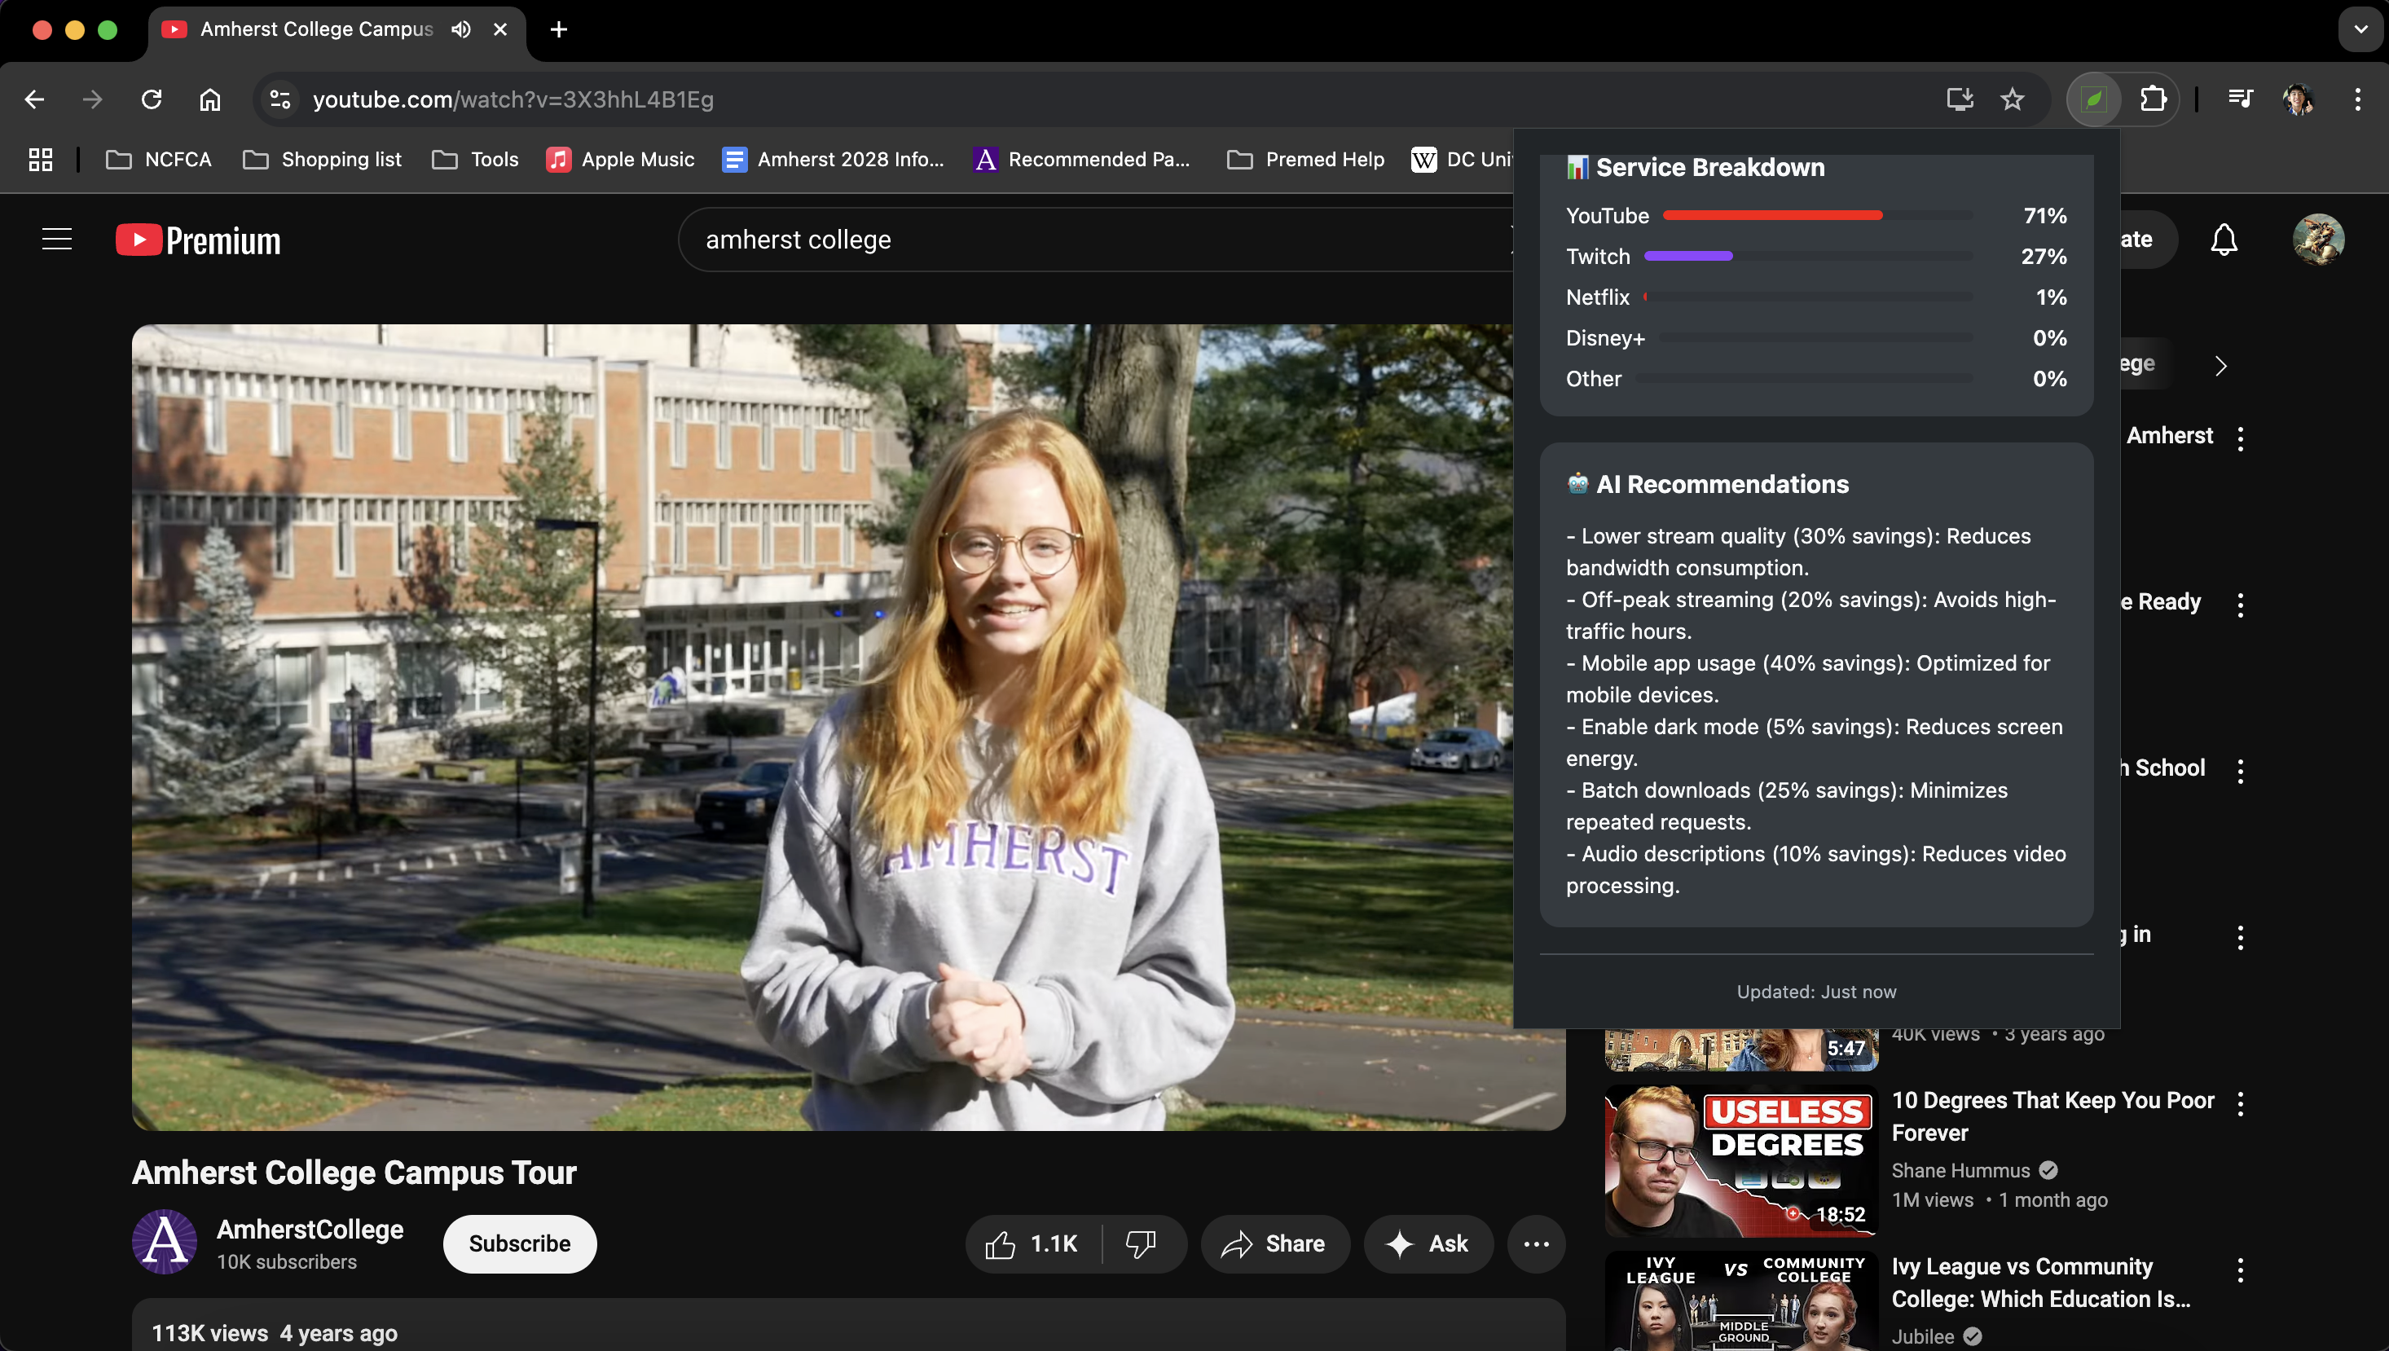Open the YouTube notifications bell
The height and width of the screenshot is (1351, 2389).
point(2223,240)
